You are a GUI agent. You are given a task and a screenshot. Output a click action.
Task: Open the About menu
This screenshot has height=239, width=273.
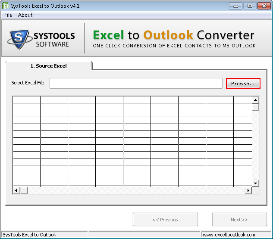25,15
